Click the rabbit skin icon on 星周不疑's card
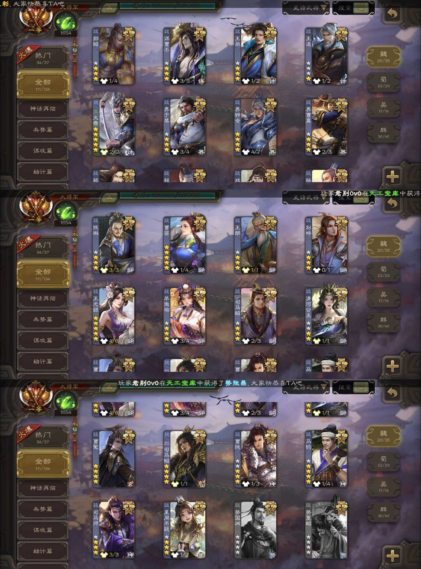The height and width of the screenshot is (569, 421). pyautogui.click(x=175, y=554)
